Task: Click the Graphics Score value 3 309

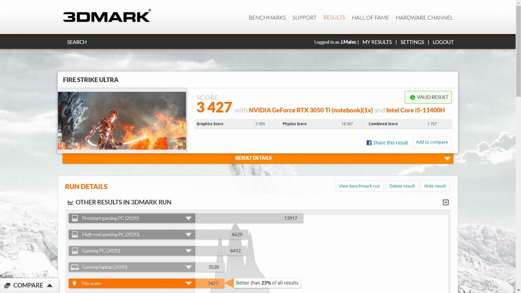Action: 260,124
